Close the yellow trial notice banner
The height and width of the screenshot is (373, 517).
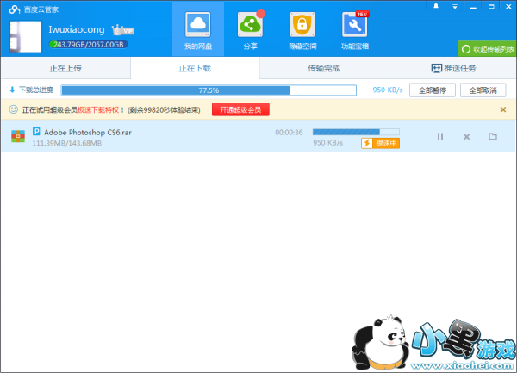tap(503, 109)
